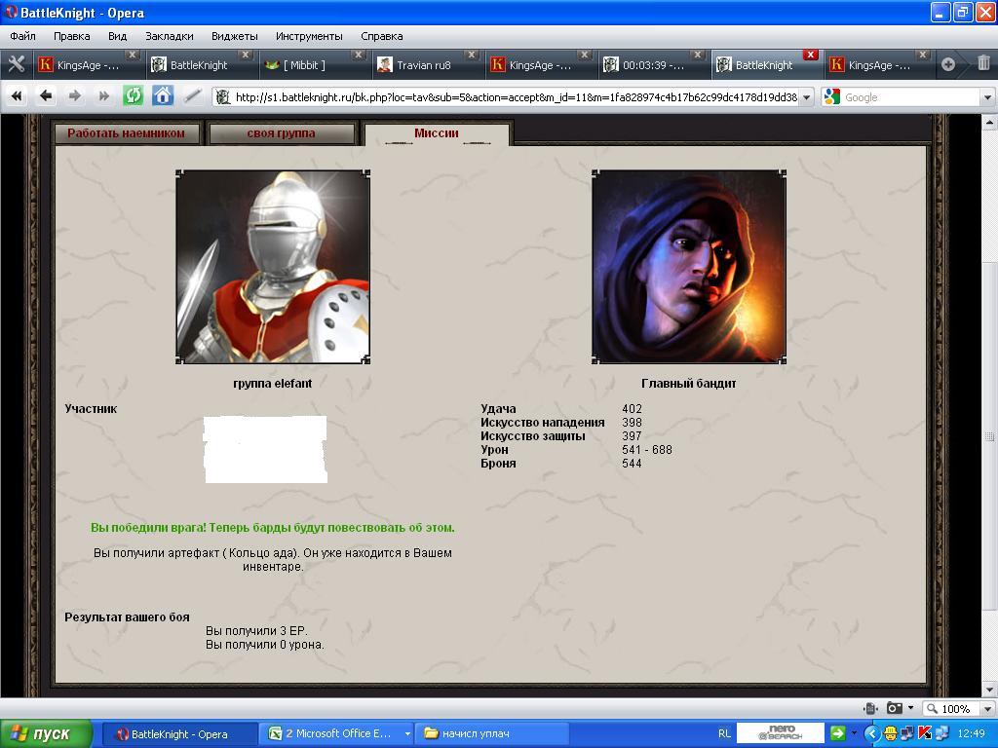Go to the Home page icon
Screen dimensions: 998x748
(x=163, y=96)
